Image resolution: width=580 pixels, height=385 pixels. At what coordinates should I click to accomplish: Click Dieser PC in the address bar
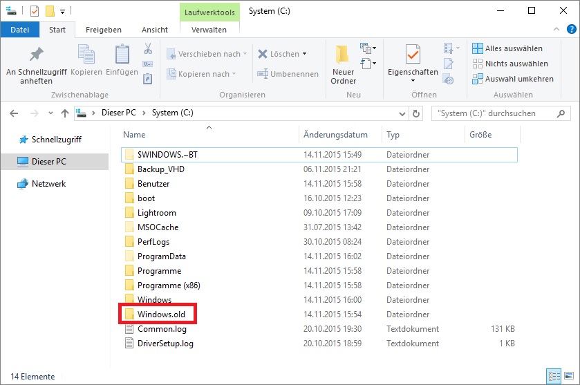pos(119,113)
